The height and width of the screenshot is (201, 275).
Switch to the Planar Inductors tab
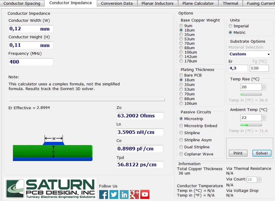pos(157,4)
